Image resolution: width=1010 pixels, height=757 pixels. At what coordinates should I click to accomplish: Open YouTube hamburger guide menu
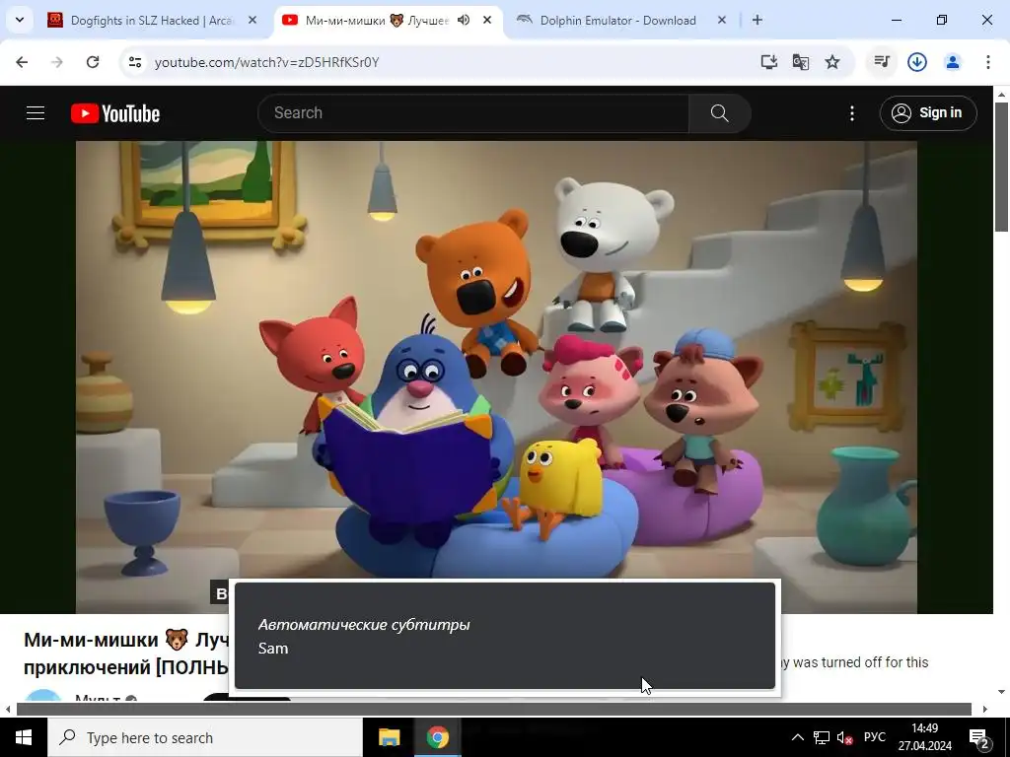tap(36, 113)
